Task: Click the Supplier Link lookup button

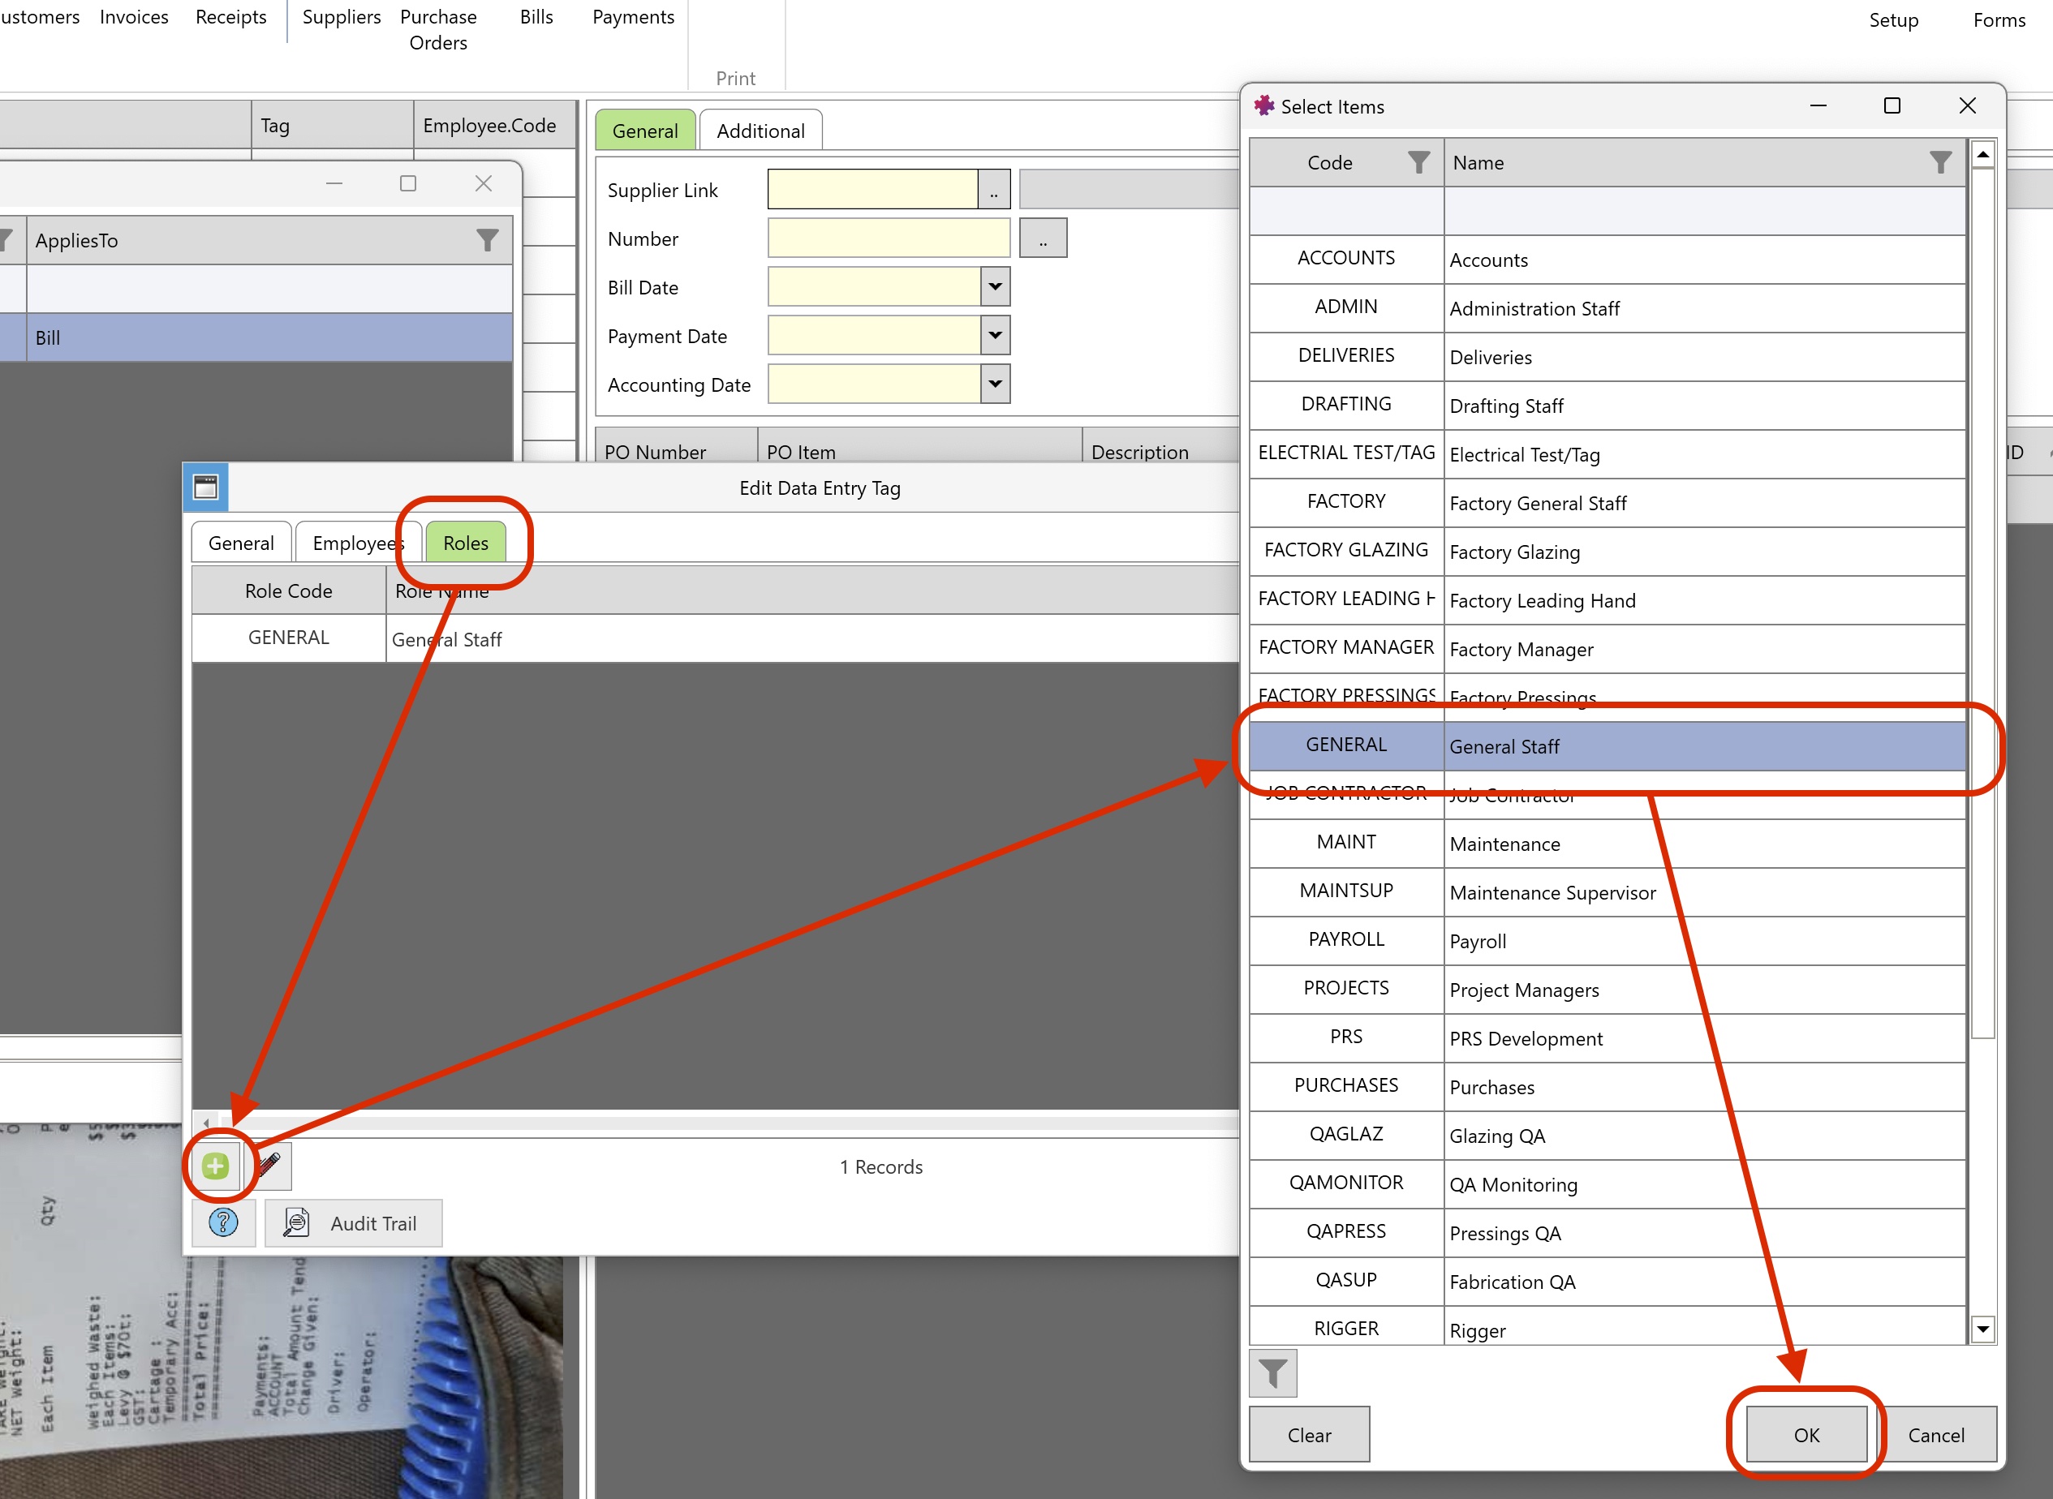Action: [x=994, y=190]
